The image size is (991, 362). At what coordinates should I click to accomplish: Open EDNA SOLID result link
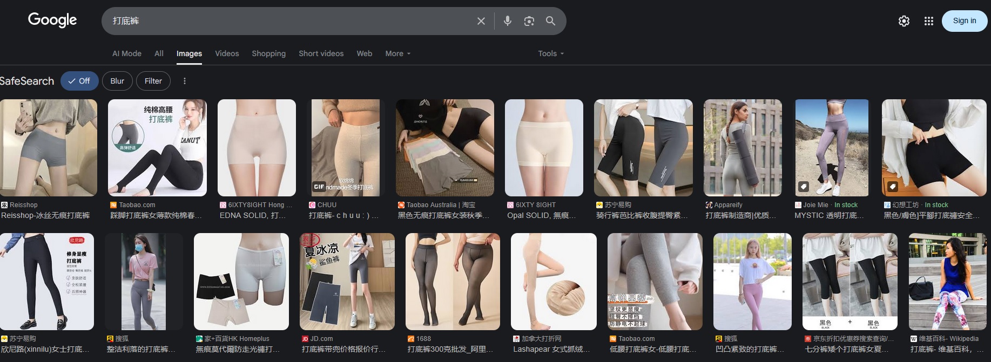point(251,215)
